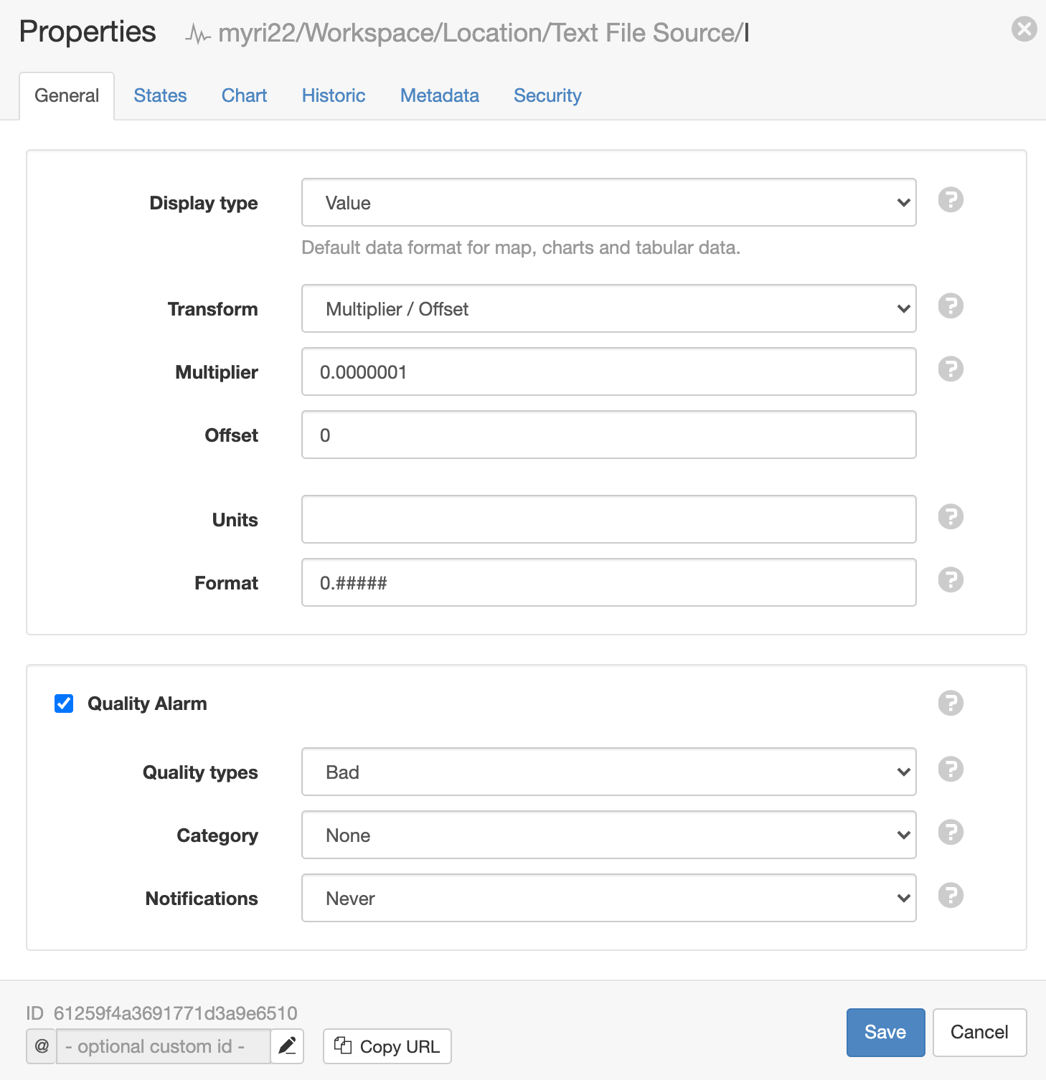Click the pencil icon to edit custom id
Screen dimensions: 1046x1080
tap(286, 1046)
